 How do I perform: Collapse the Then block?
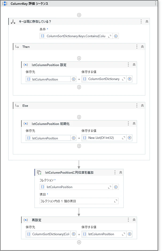click(x=142, y=47)
